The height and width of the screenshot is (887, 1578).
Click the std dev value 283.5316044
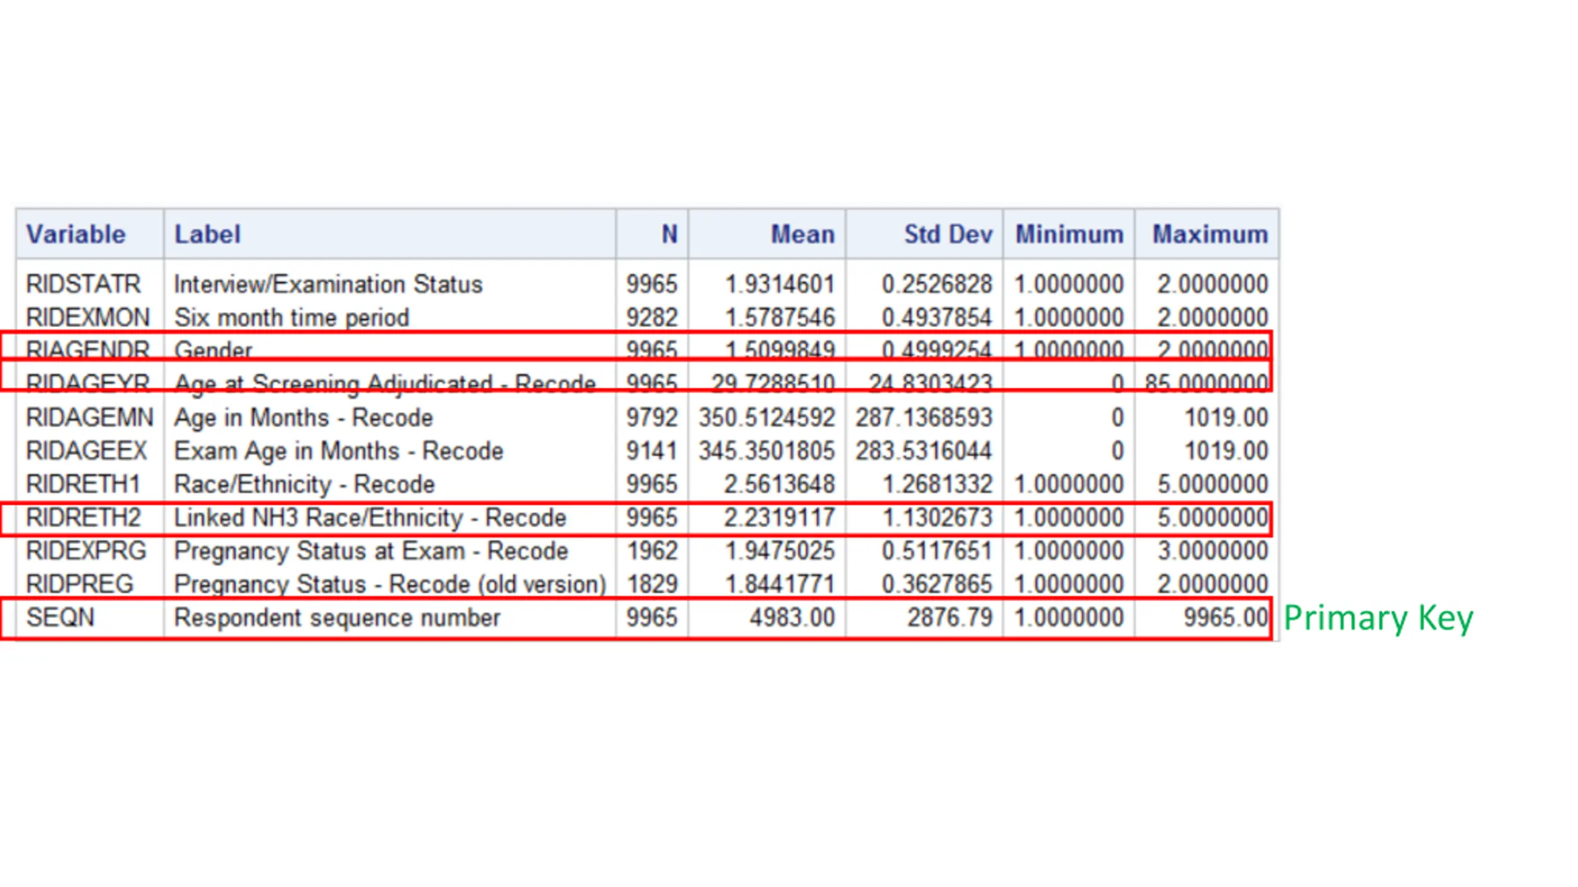coord(924,451)
